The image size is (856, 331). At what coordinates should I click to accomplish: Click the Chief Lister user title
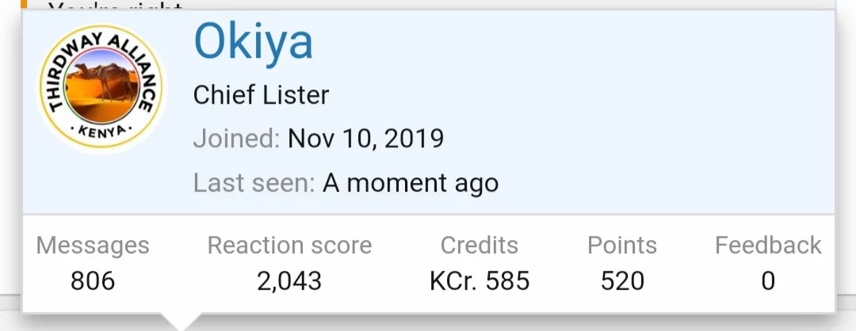tap(261, 96)
